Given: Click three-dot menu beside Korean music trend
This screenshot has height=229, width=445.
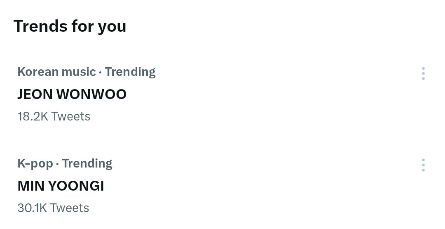Looking at the screenshot, I should coord(423,73).
